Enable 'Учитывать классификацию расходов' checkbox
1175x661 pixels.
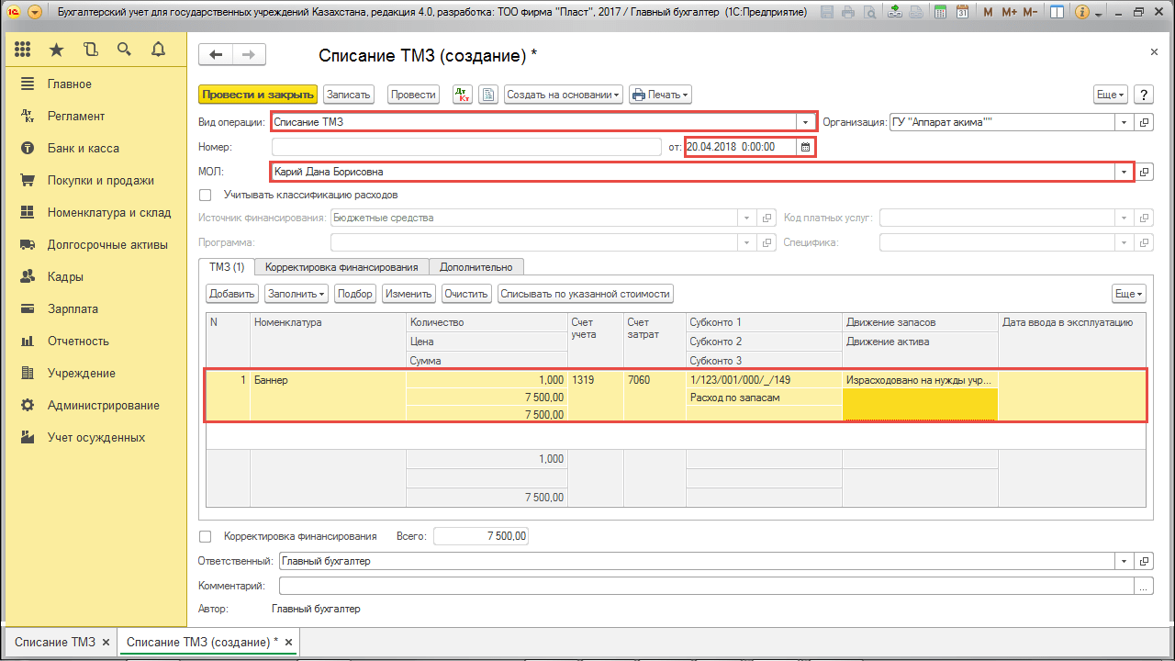pos(206,195)
